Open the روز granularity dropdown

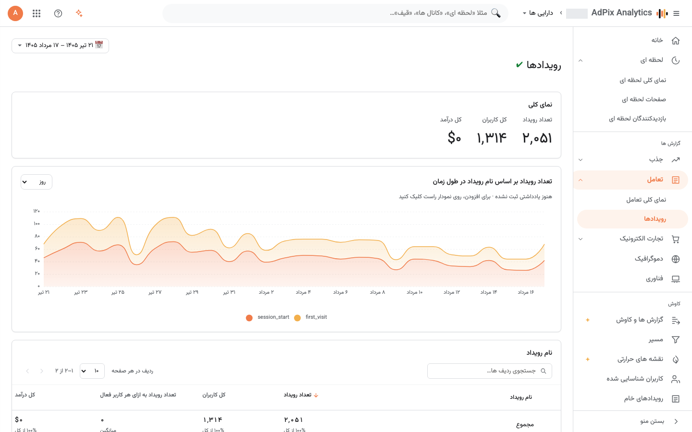pyautogui.click(x=37, y=182)
